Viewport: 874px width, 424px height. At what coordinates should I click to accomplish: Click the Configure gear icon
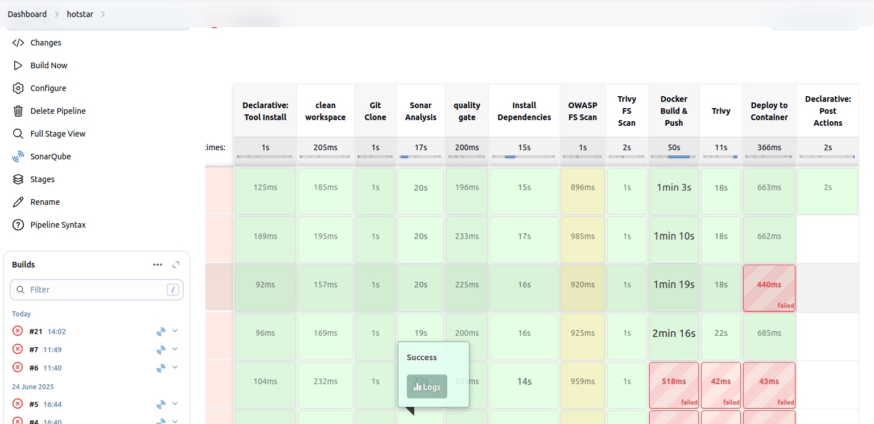[x=18, y=88]
